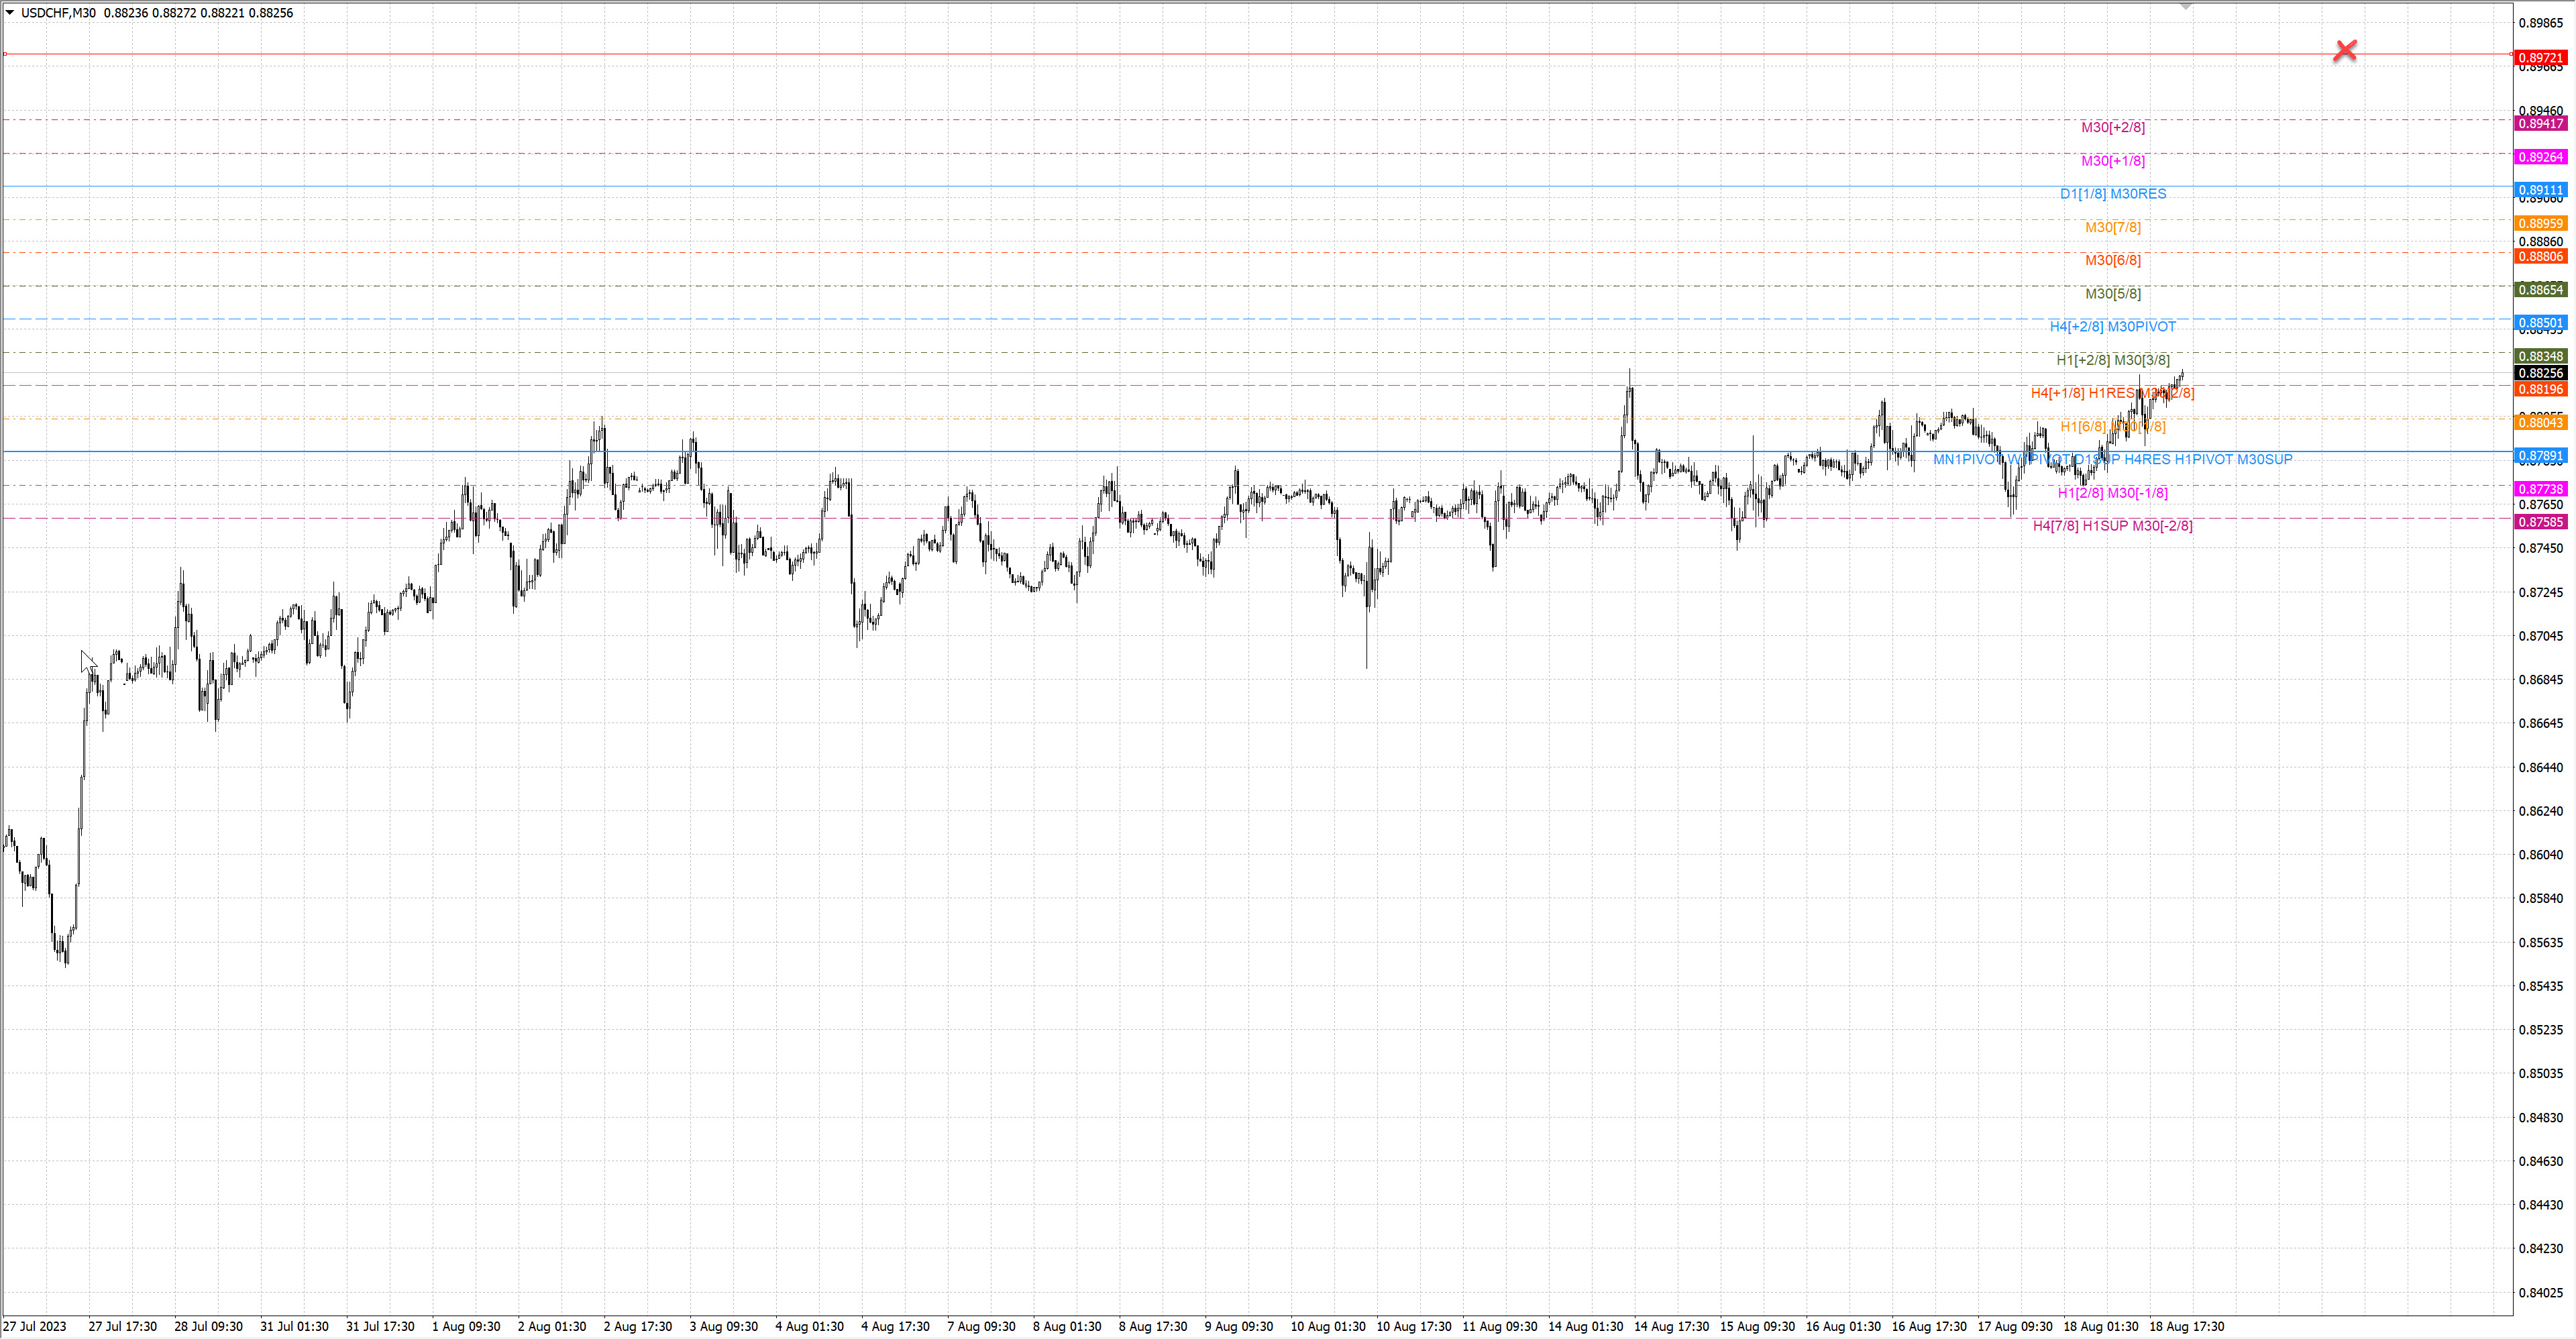
Task: Select the M30[+1/8] level label
Action: click(x=2112, y=160)
